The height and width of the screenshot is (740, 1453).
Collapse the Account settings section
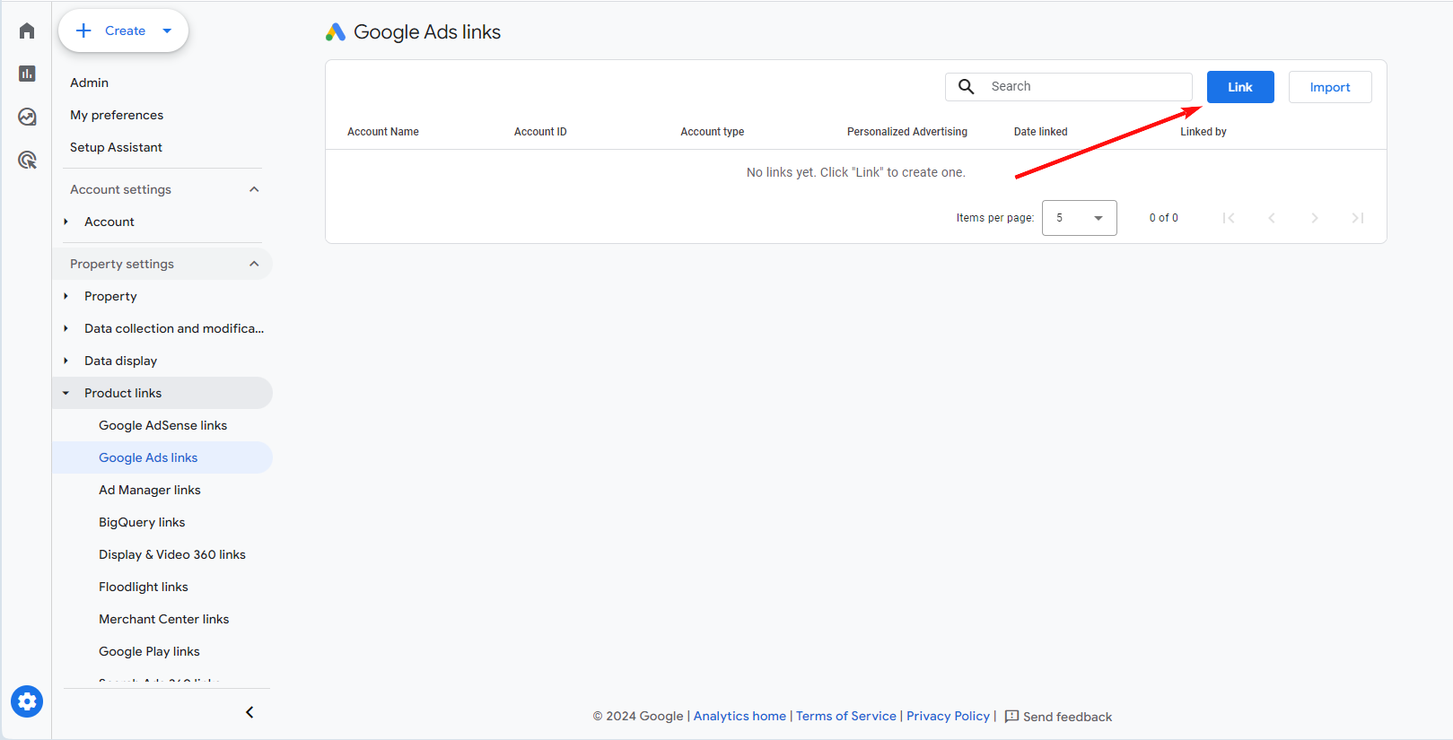tap(254, 189)
